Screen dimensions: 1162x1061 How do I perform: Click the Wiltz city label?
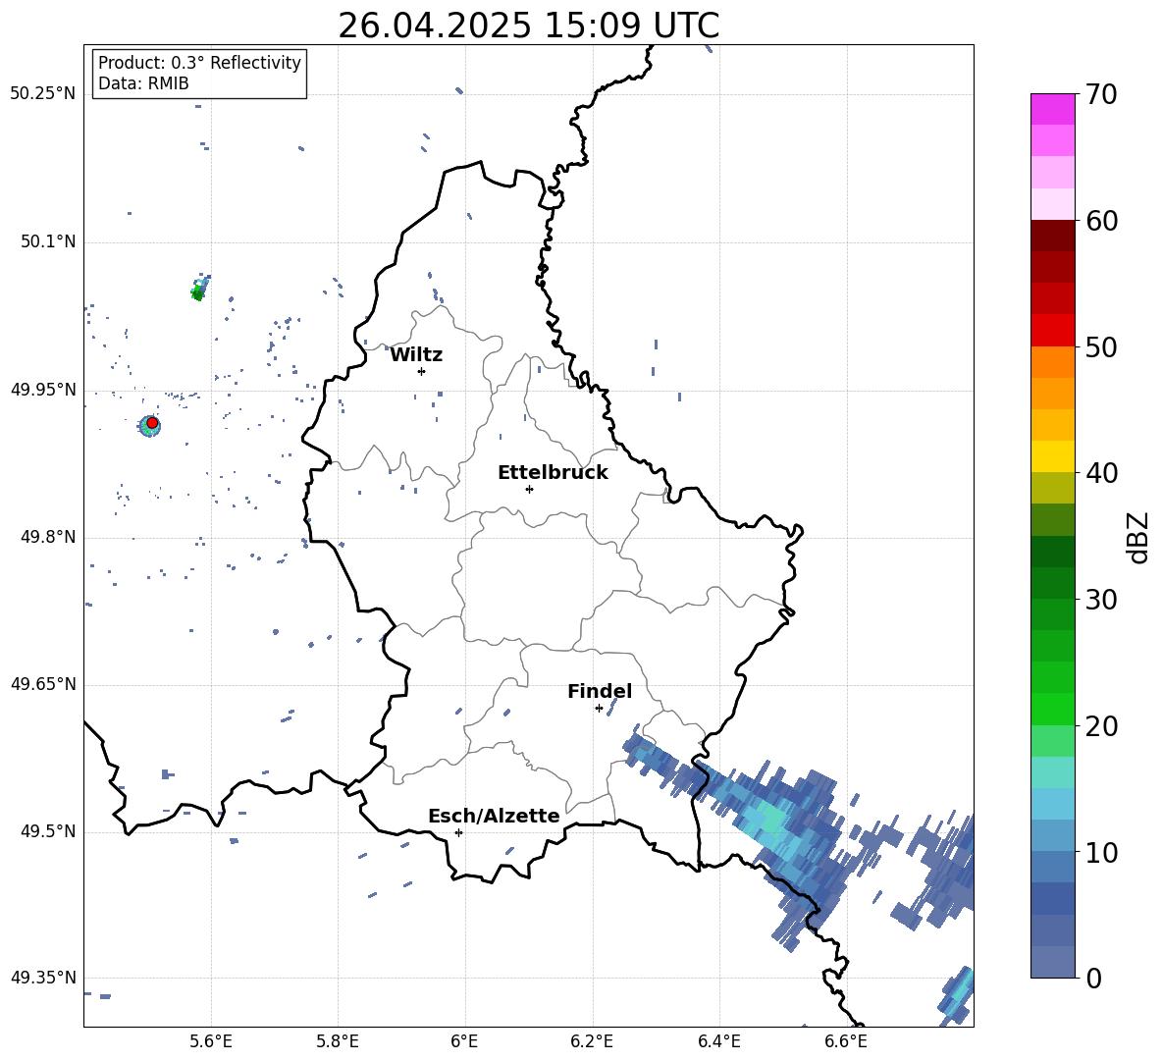[x=416, y=355]
